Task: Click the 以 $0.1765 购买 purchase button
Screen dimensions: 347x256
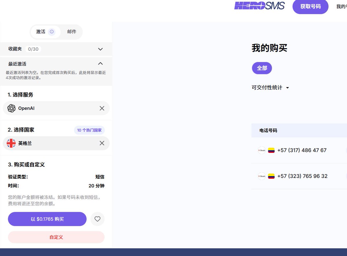Action: click(47, 219)
